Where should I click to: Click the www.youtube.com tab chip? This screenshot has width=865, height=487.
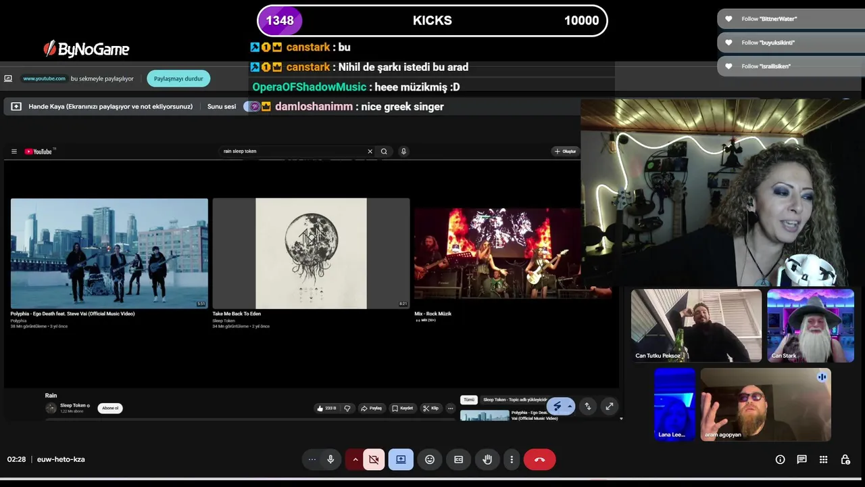click(44, 78)
